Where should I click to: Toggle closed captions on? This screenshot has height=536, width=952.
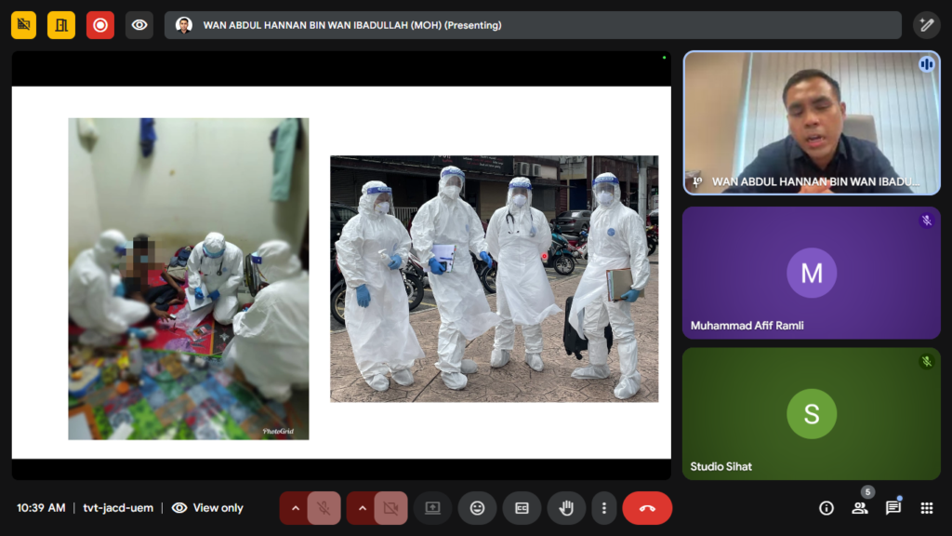(522, 508)
